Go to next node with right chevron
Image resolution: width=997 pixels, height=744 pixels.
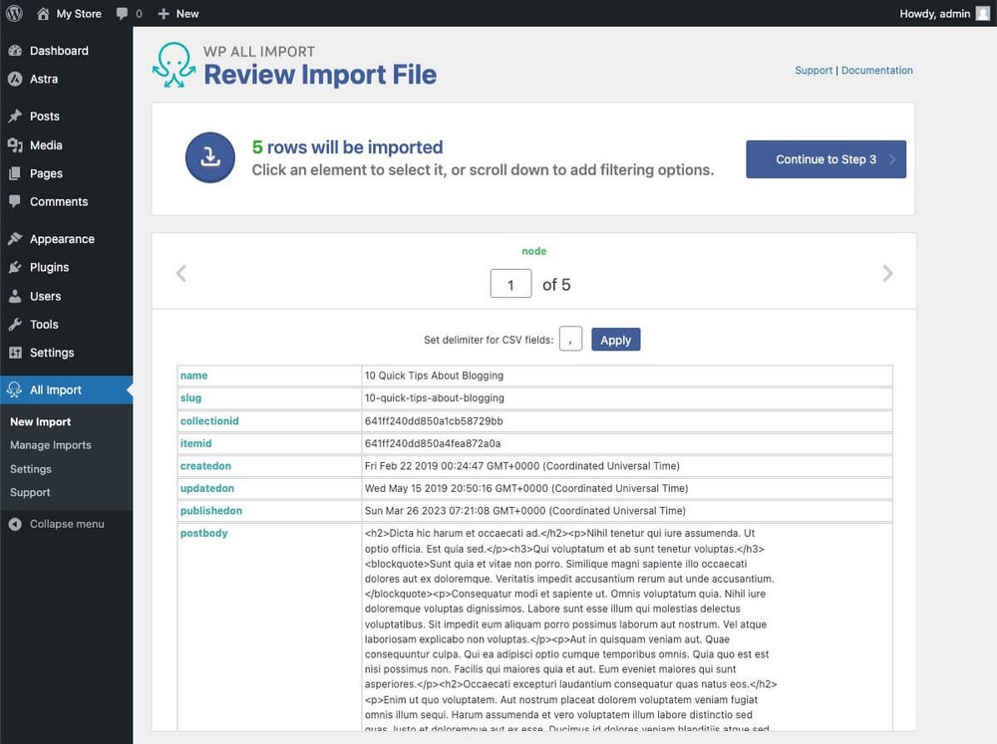pos(887,274)
